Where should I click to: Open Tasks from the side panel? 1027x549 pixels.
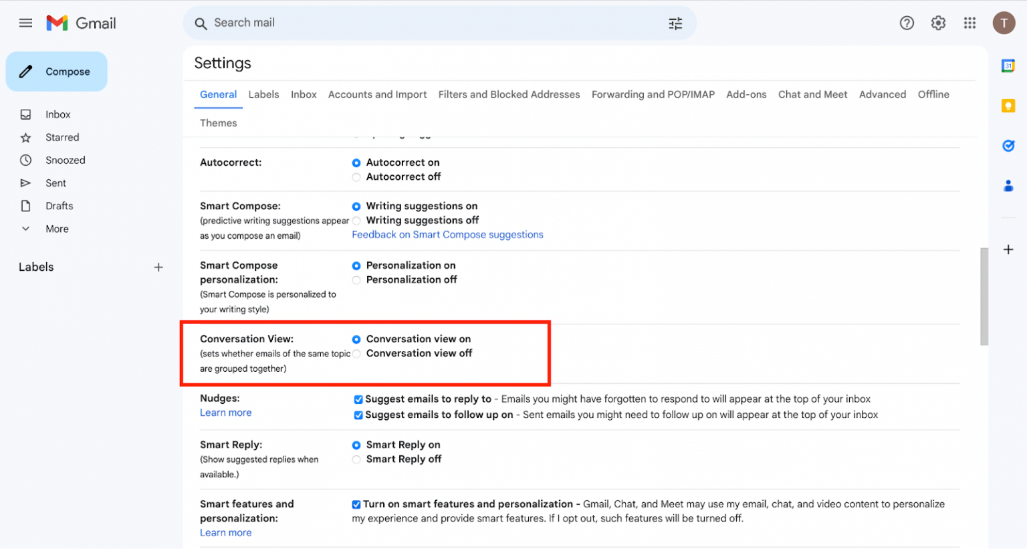point(1008,146)
